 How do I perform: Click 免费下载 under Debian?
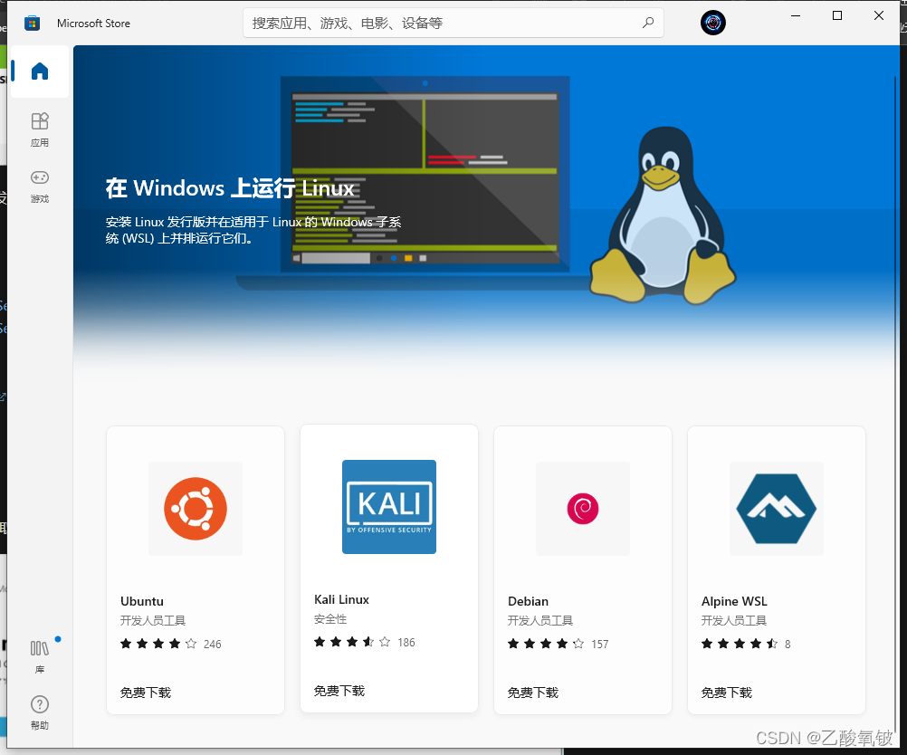533,693
